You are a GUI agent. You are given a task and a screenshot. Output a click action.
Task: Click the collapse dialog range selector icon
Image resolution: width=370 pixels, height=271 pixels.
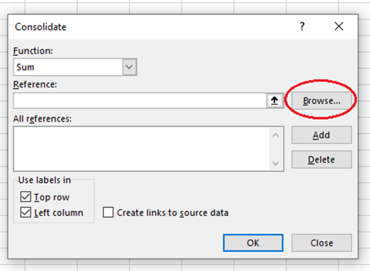pos(275,100)
